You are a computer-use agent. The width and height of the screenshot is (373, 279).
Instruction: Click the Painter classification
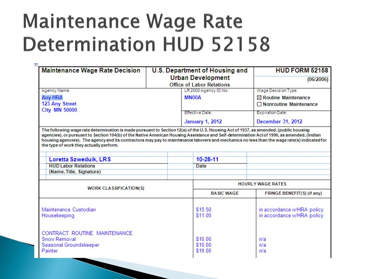[50, 251]
